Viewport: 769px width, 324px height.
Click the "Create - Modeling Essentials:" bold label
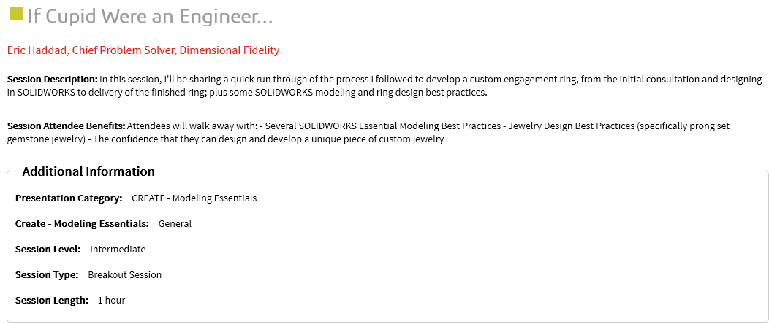tap(82, 224)
